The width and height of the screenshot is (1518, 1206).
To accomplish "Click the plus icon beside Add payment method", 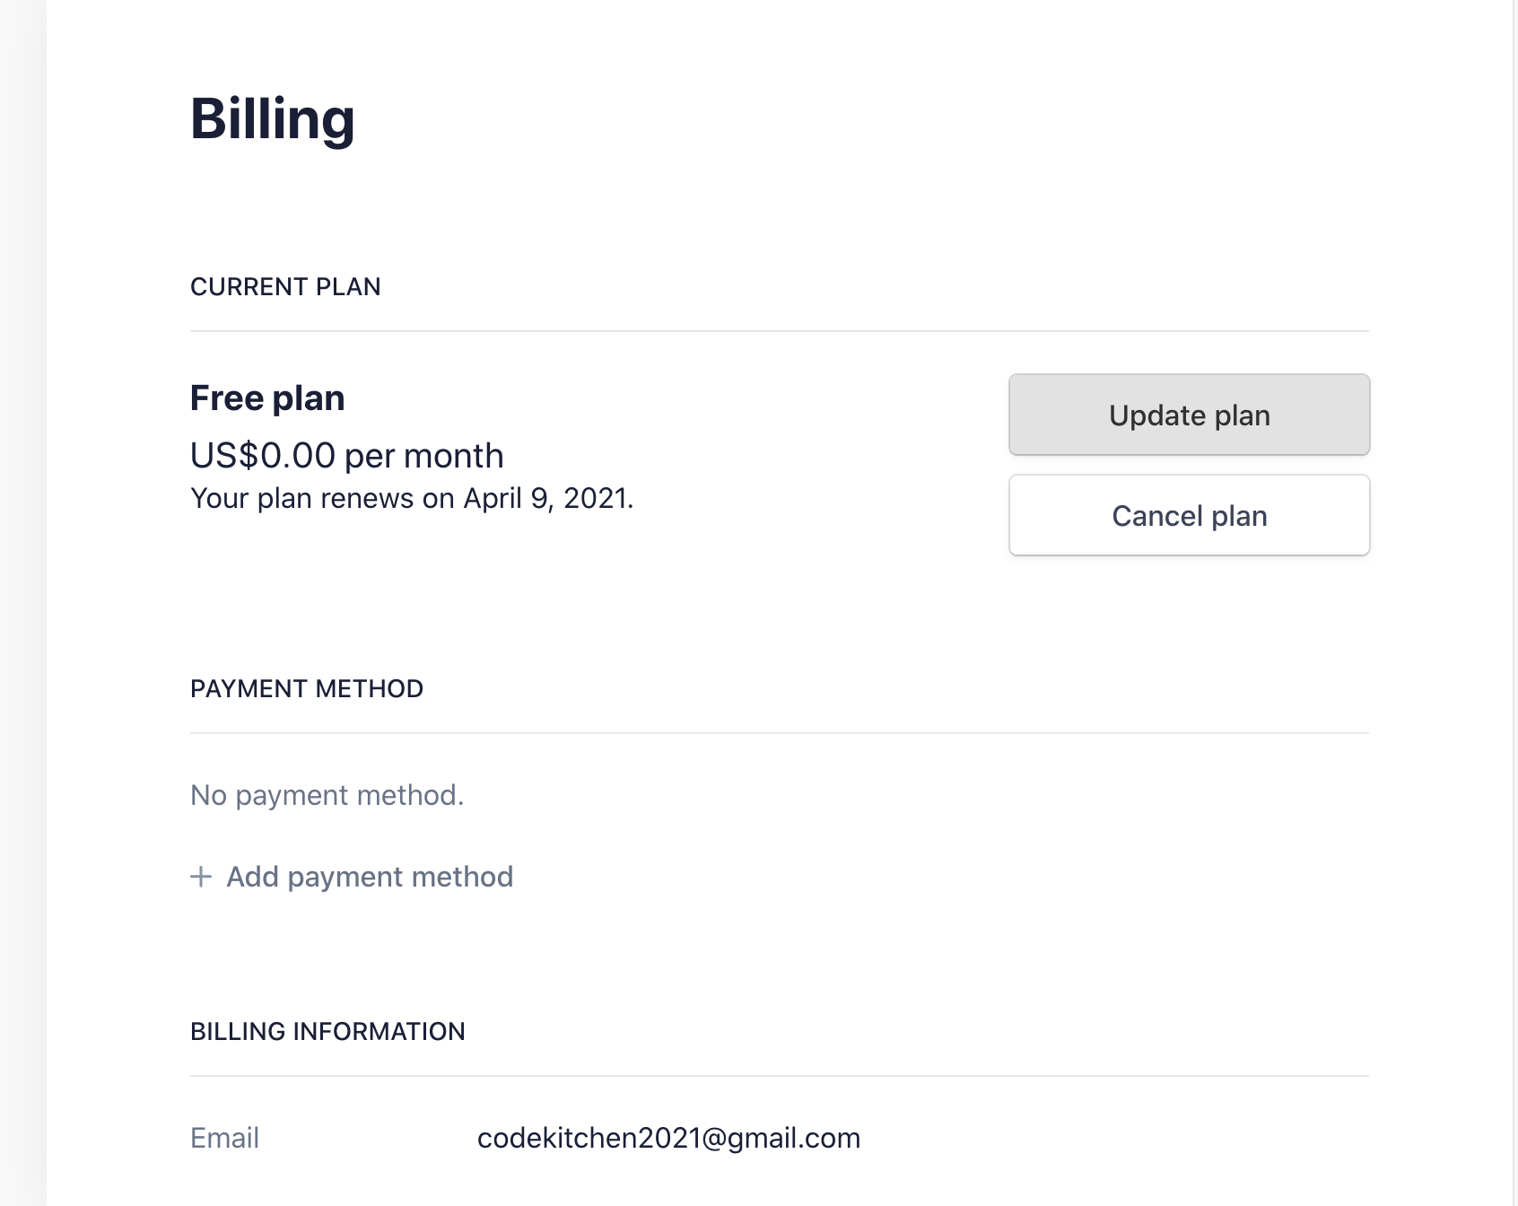I will [201, 877].
